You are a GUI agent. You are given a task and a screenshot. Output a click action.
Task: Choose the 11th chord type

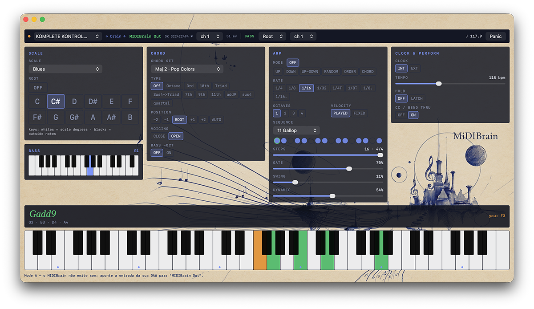click(216, 94)
